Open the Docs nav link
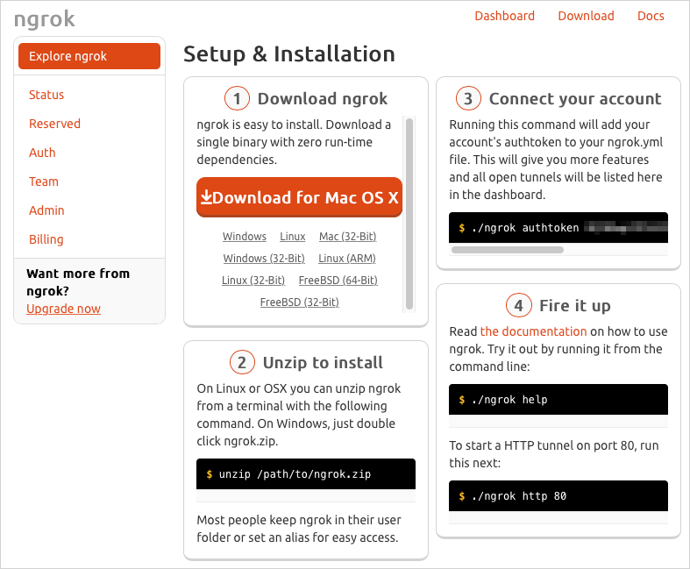 coord(651,16)
